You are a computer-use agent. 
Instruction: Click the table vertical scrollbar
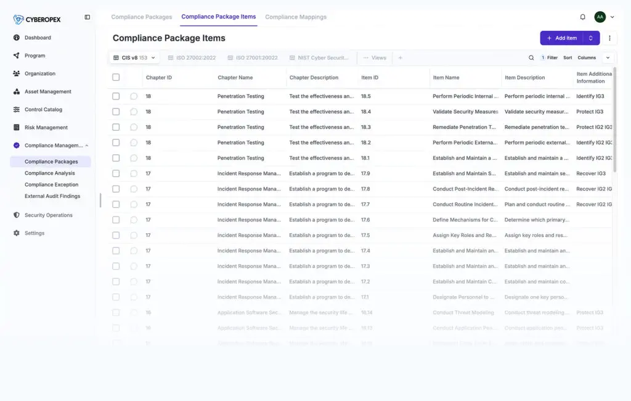point(614,120)
